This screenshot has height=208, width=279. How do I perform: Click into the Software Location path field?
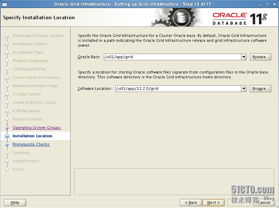[x=178, y=88]
